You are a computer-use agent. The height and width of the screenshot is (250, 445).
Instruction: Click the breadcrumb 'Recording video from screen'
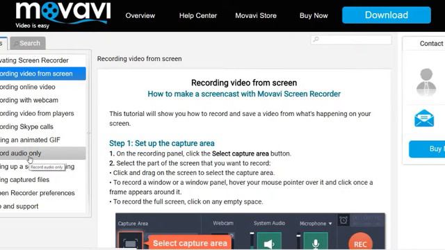click(x=139, y=58)
